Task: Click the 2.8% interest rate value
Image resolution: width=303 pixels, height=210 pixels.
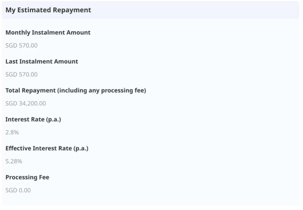Action: (12, 132)
